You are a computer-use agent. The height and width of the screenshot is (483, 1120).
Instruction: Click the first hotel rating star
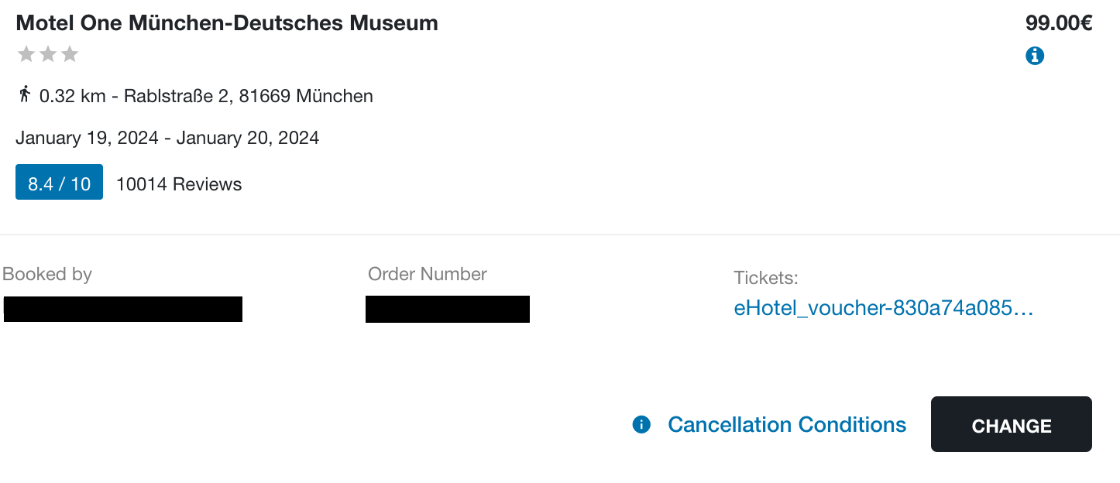[x=26, y=54]
